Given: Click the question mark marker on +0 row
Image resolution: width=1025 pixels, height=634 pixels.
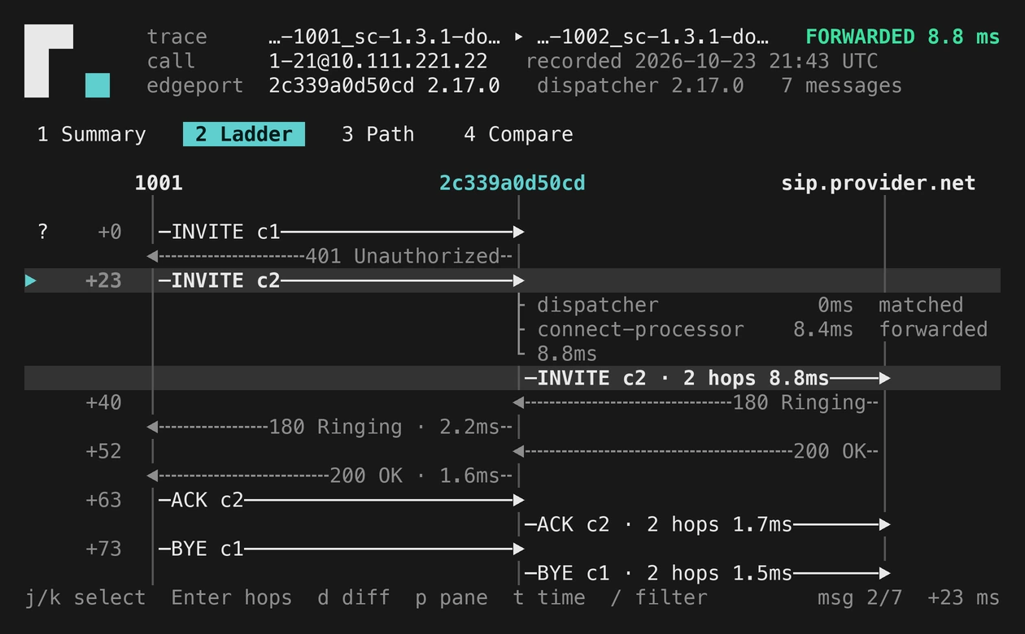Looking at the screenshot, I should point(43,232).
